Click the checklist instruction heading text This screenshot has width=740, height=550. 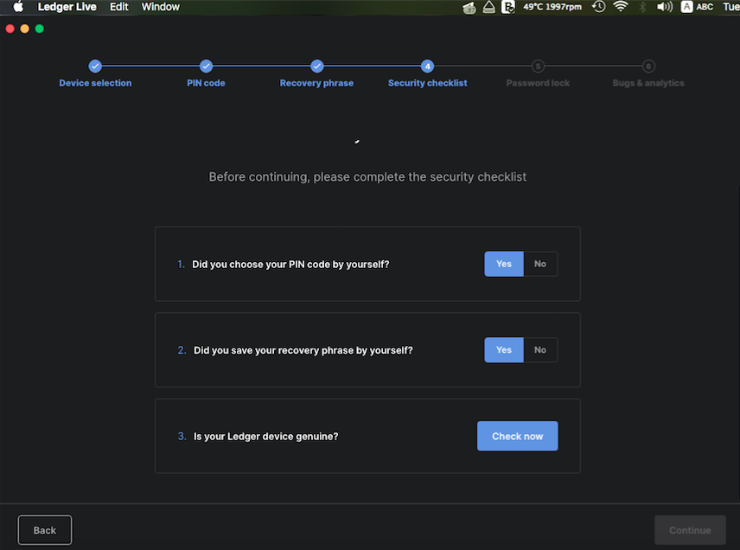tap(367, 177)
